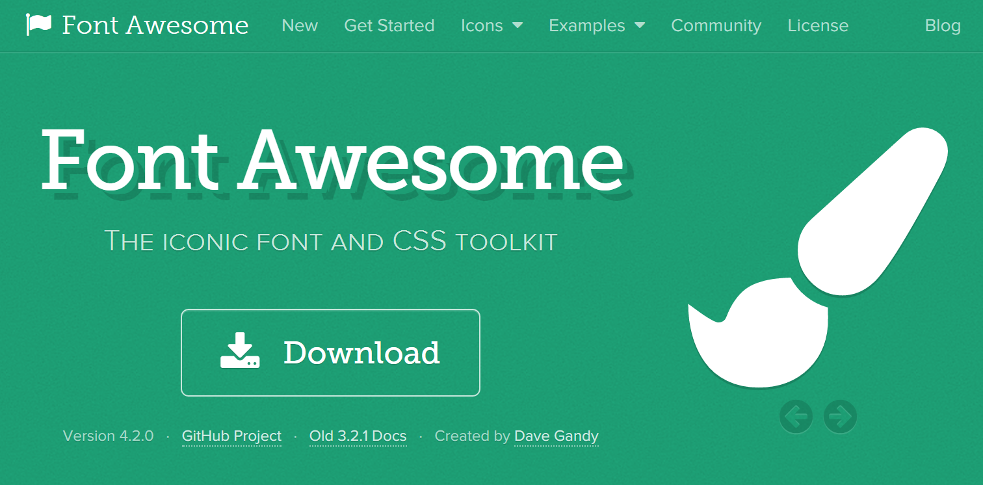The image size is (983, 485).
Task: Open the Old 3.2.1 Docs link
Action: 358,436
